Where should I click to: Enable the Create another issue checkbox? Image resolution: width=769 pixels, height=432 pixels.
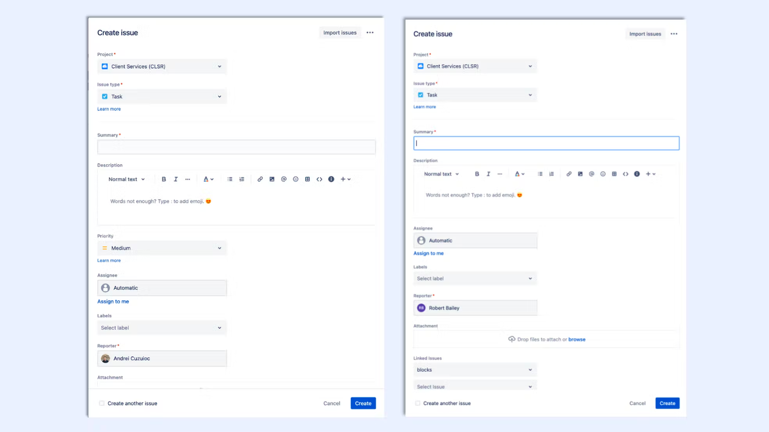(101, 403)
